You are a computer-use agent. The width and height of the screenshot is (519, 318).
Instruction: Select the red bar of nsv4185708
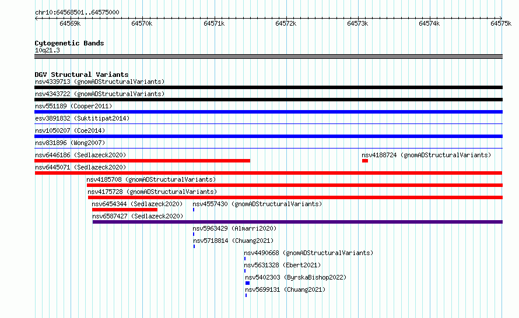294,185
